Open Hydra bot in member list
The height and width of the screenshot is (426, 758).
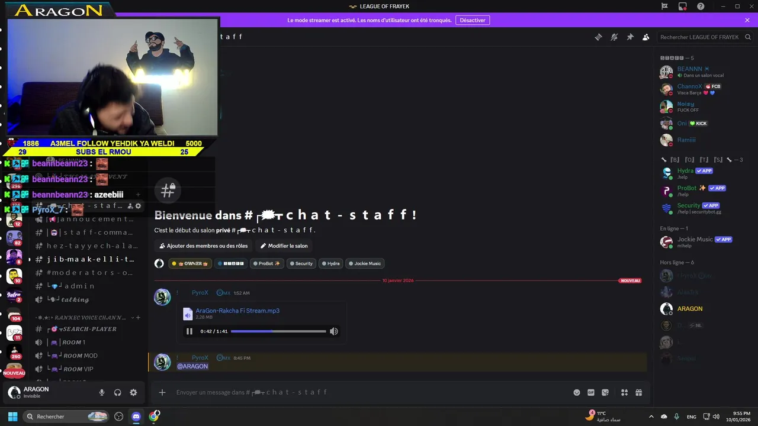705,173
